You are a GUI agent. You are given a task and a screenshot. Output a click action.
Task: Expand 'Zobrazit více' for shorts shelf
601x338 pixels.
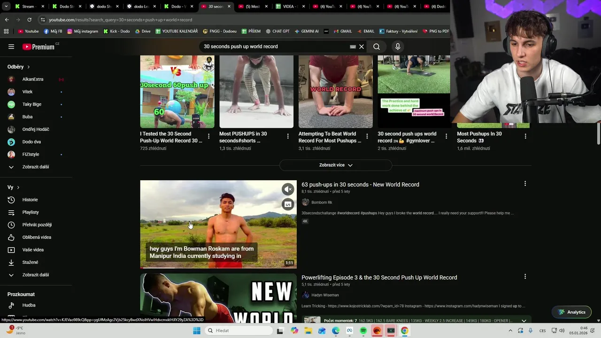click(336, 165)
